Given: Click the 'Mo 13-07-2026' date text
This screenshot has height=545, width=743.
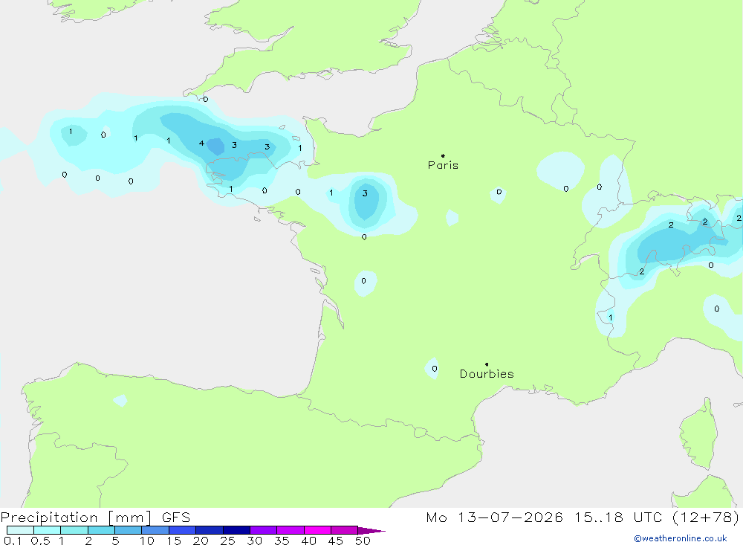Looking at the screenshot, I should pos(494,517).
